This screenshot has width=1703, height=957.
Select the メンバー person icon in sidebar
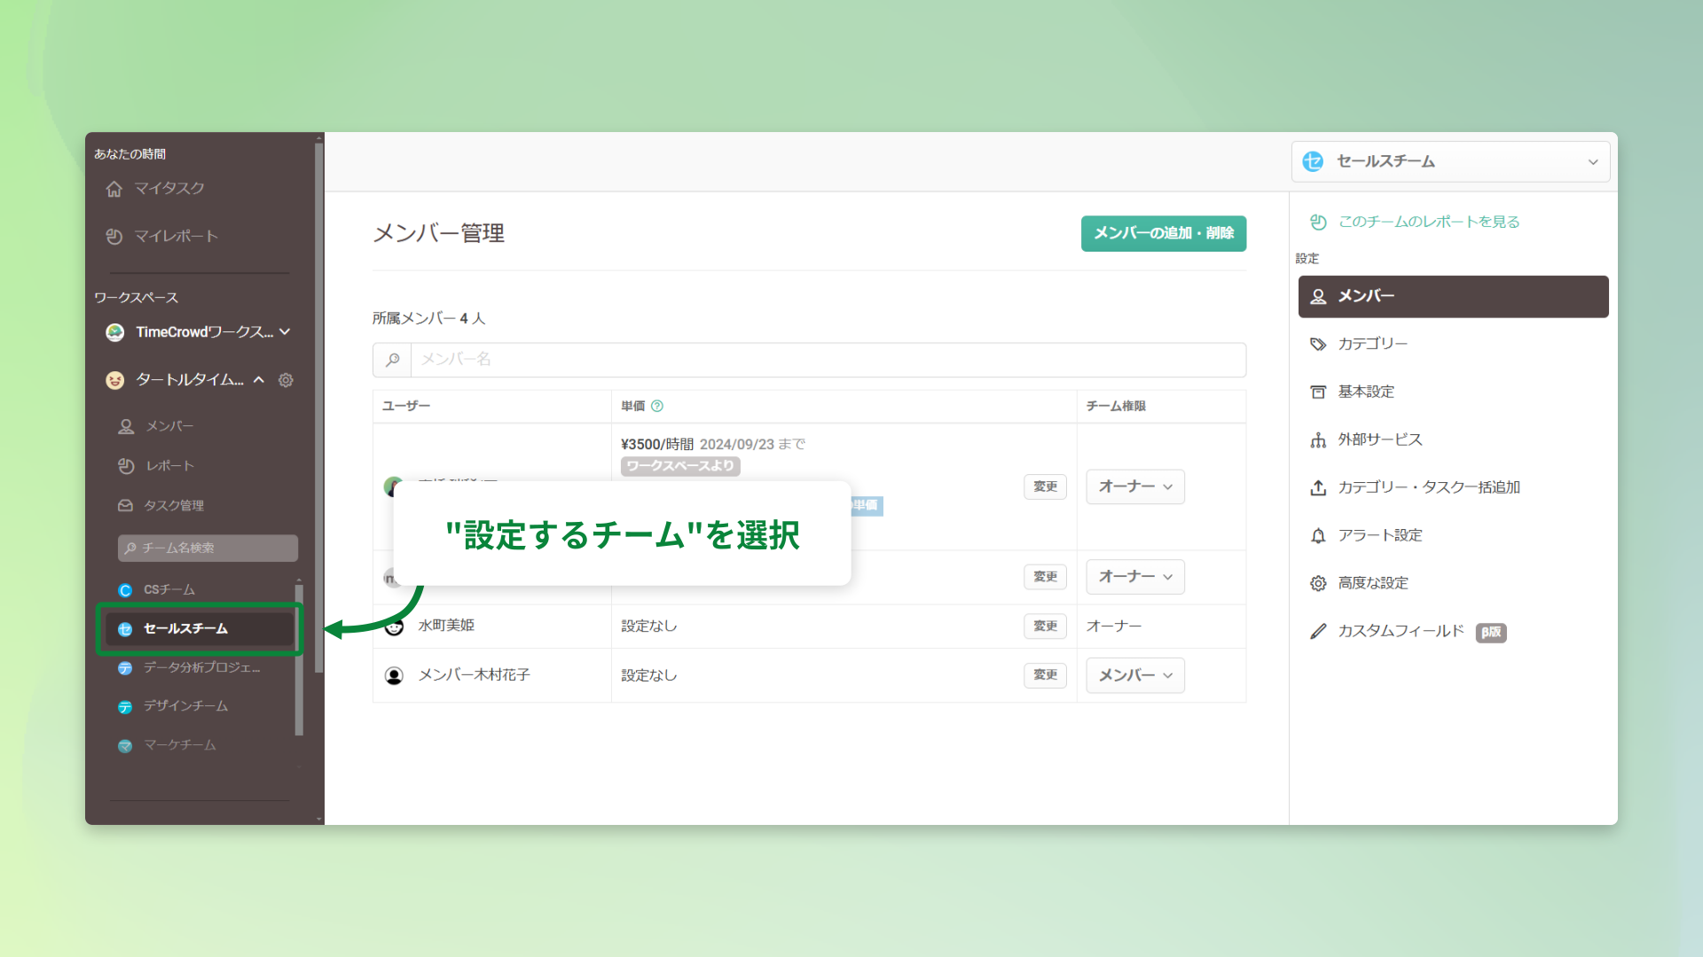coord(128,425)
